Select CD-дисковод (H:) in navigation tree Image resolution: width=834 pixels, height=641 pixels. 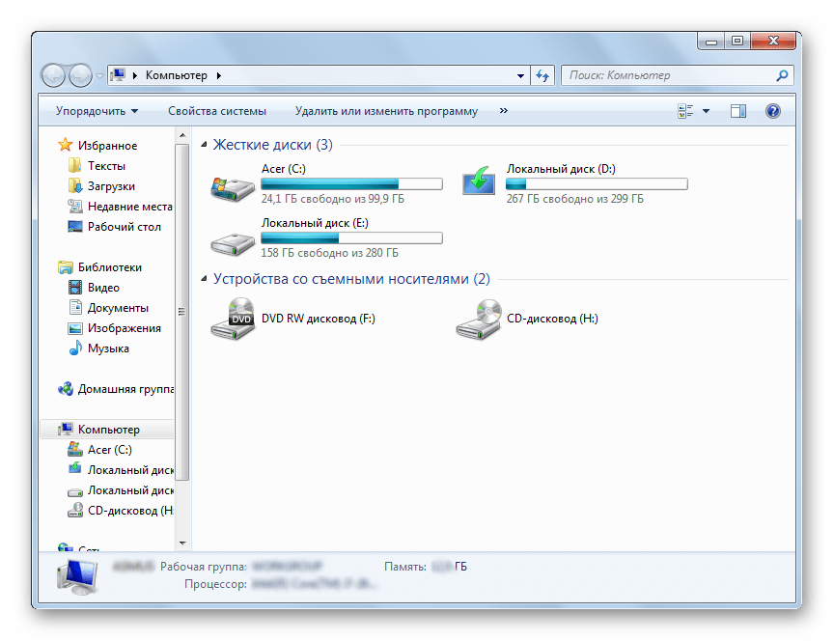[130, 511]
